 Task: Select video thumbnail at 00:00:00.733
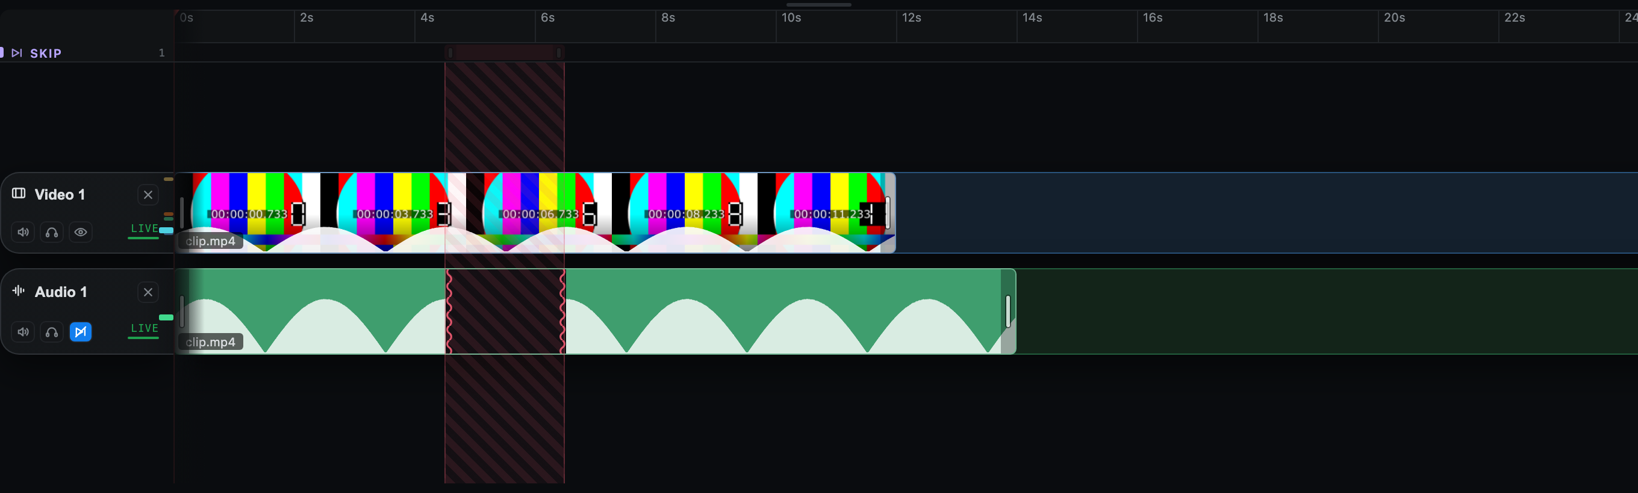[x=248, y=213]
